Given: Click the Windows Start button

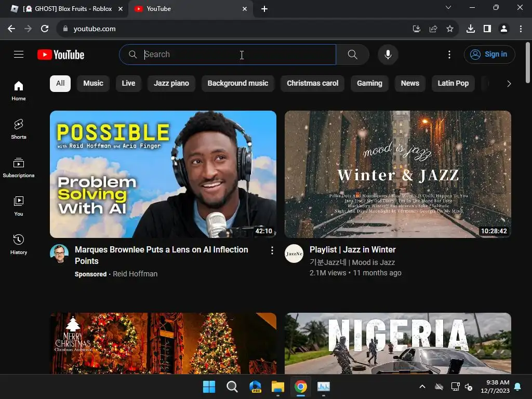Looking at the screenshot, I should pyautogui.click(x=209, y=387).
